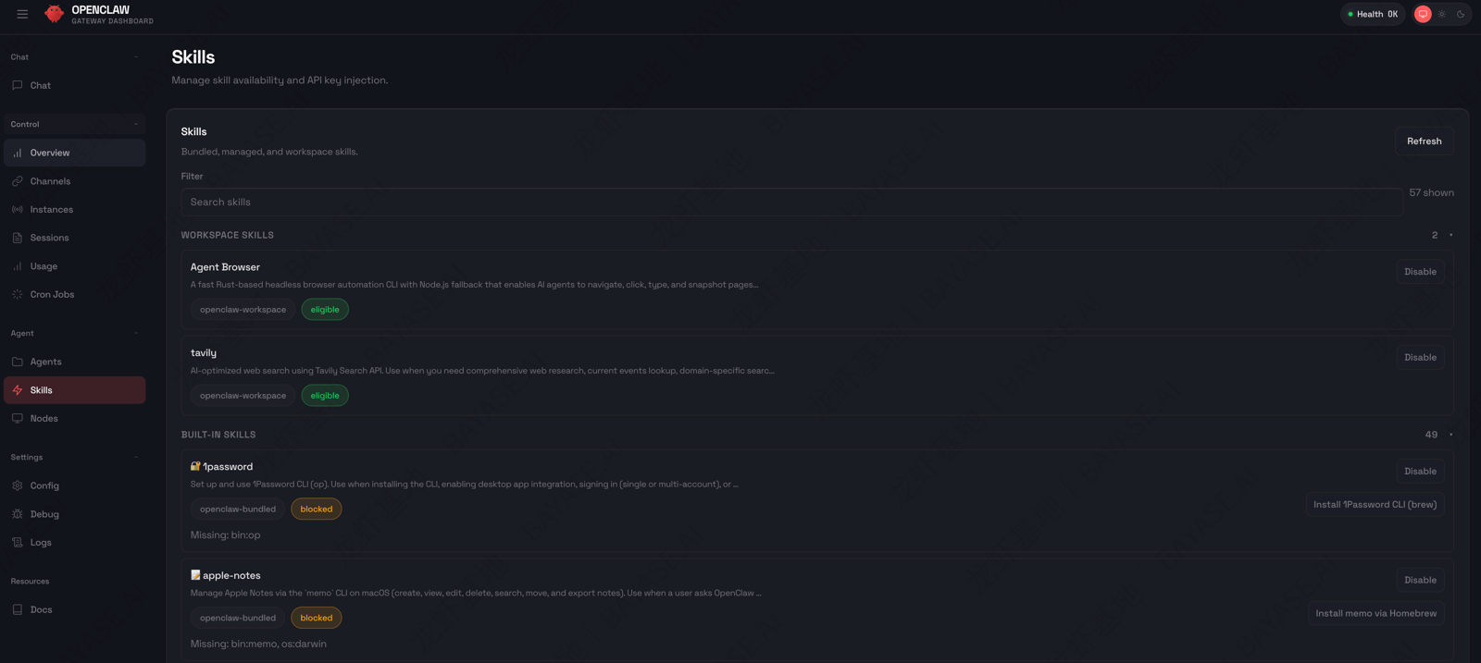Click the Usage bar chart icon
The width and height of the screenshot is (1481, 663).
(x=18, y=266)
